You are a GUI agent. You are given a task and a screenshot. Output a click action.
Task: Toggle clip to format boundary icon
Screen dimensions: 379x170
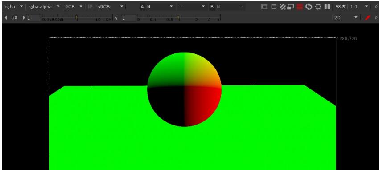[264, 7]
